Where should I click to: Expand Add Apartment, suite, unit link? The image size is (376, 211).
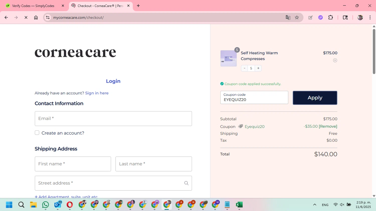click(66, 197)
